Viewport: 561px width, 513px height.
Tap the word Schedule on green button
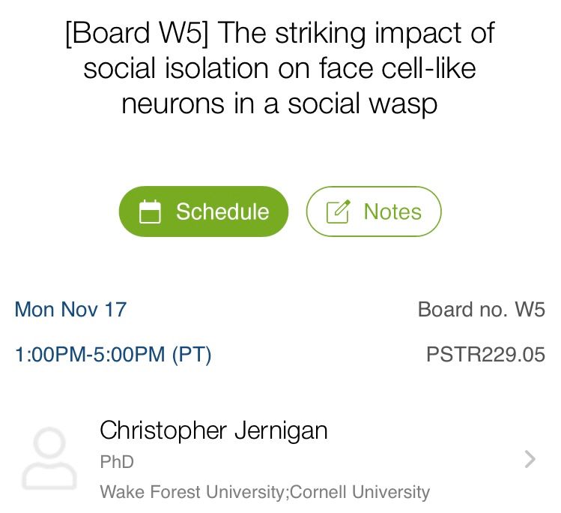click(x=222, y=211)
